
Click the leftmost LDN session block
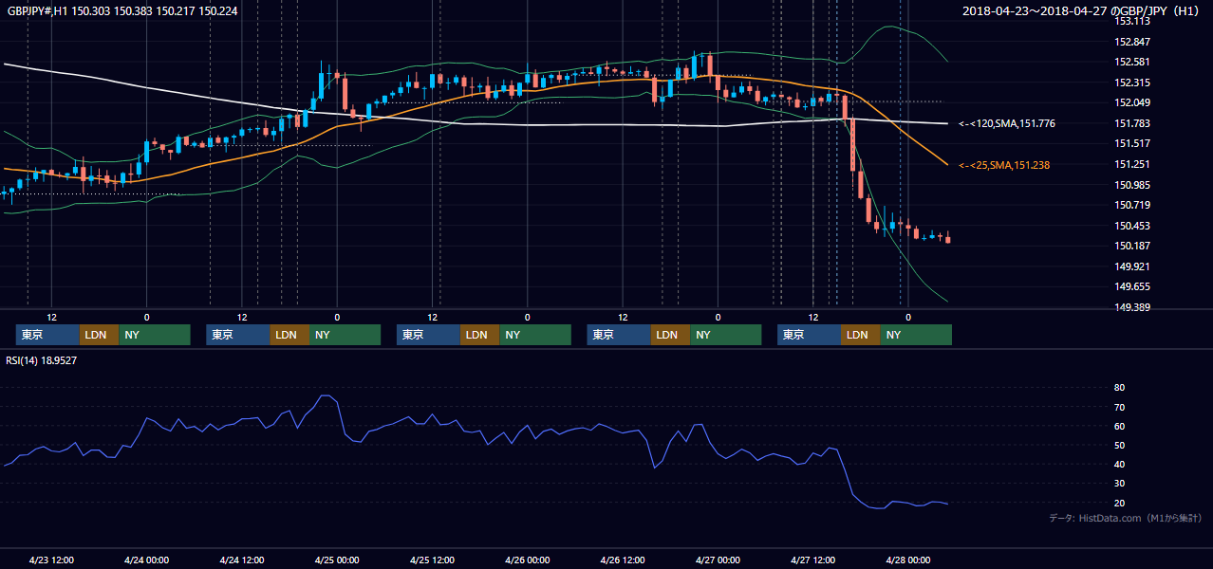tap(99, 335)
